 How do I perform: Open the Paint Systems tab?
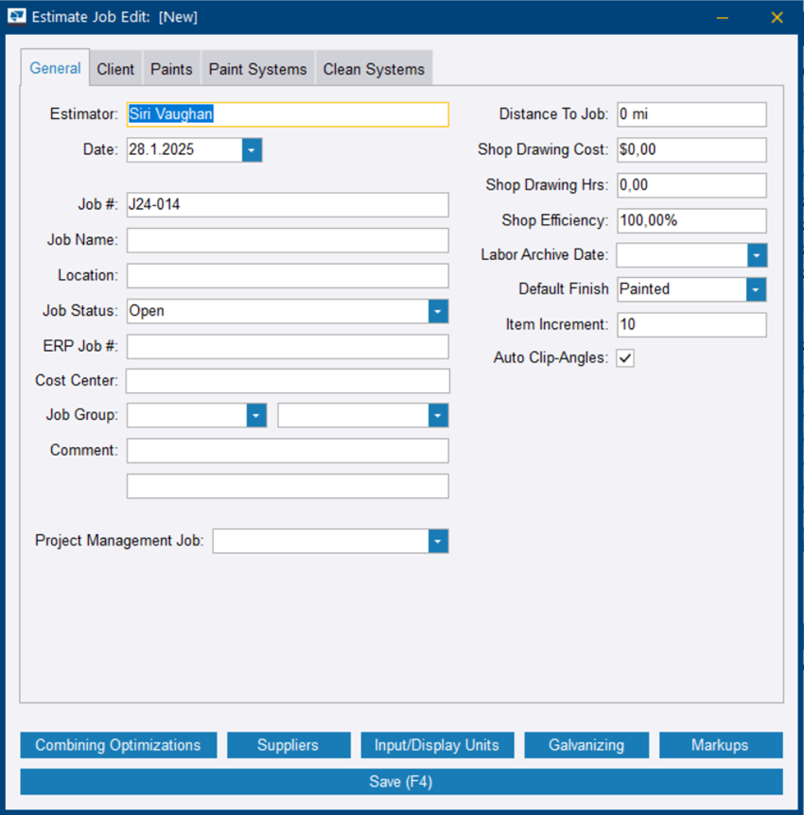point(257,69)
